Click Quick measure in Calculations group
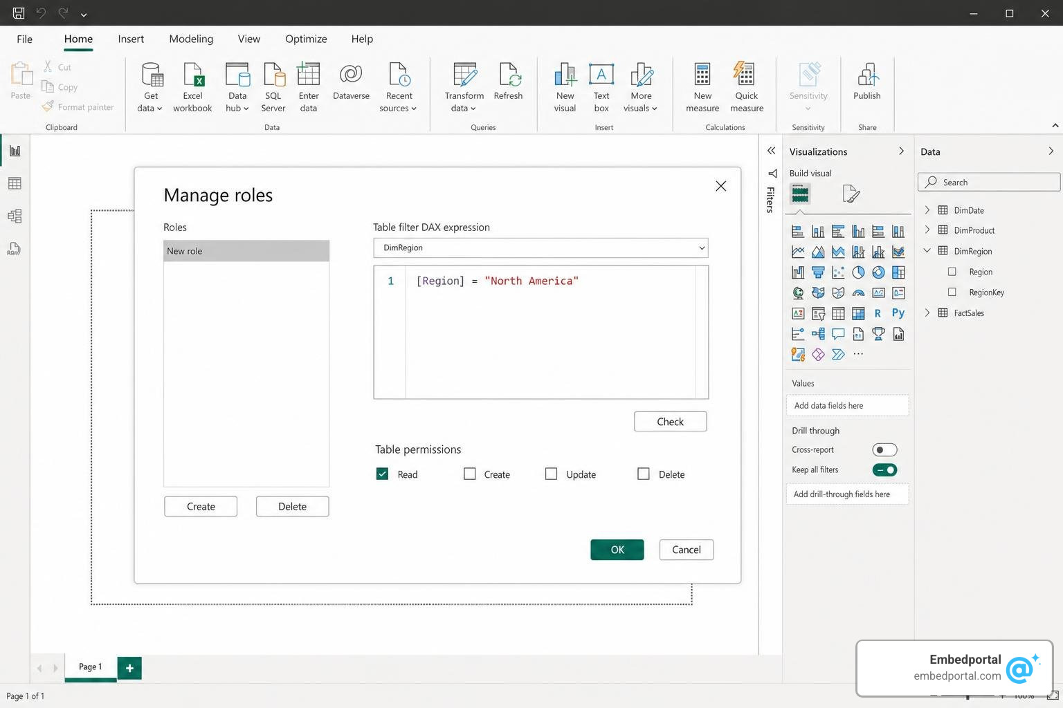Viewport: 1063px width, 708px height. click(747, 87)
